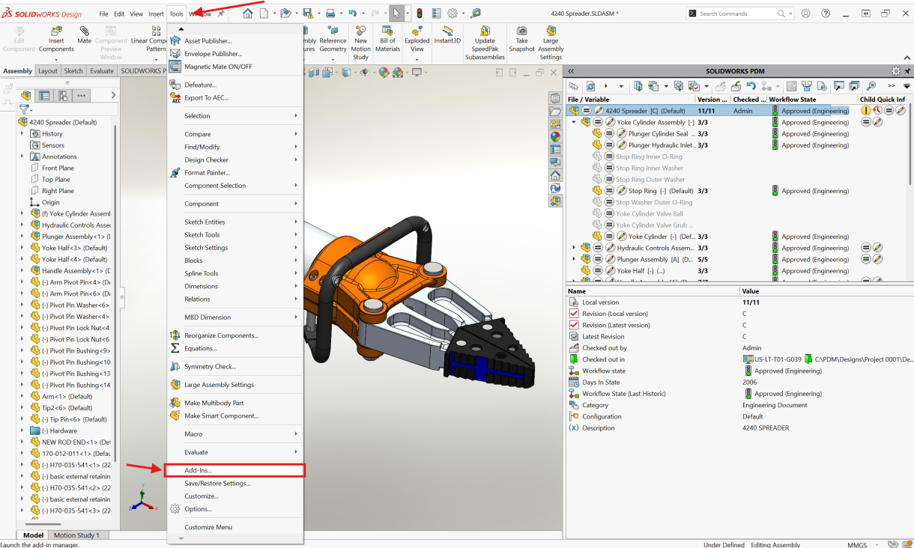This screenshot has width=914, height=548.
Task: Click MMGS in the status bar
Action: tap(857, 544)
